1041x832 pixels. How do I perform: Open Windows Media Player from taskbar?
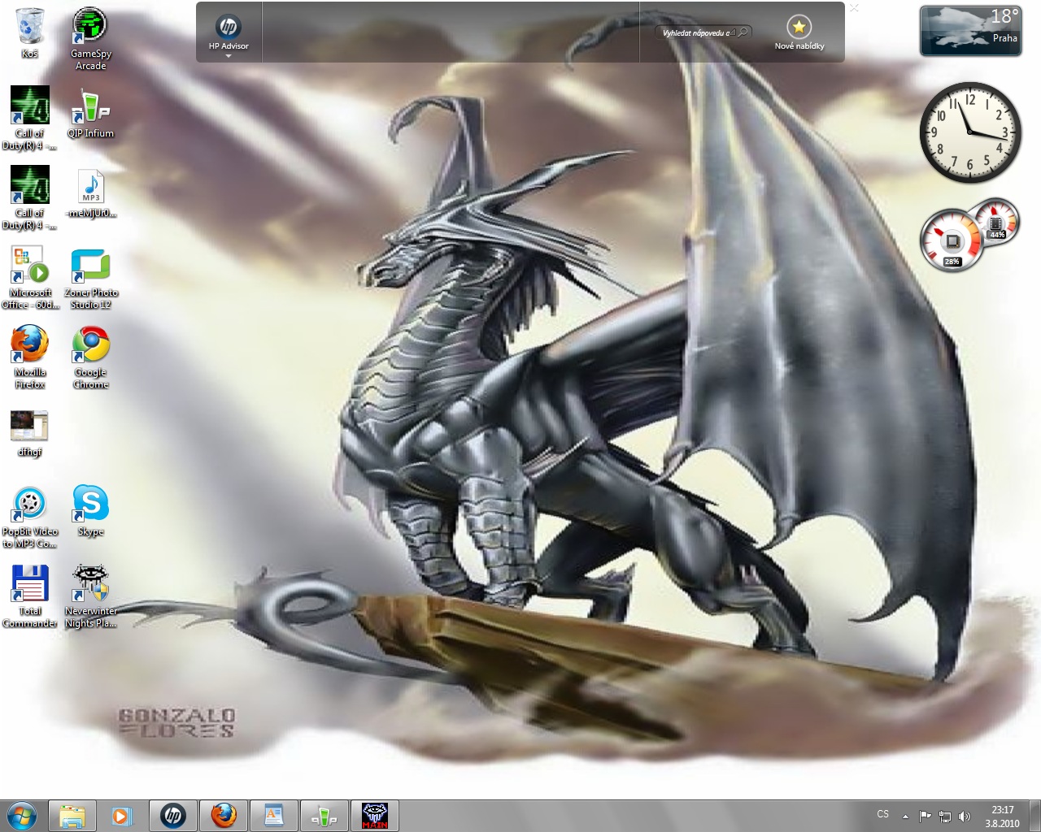[x=122, y=815]
